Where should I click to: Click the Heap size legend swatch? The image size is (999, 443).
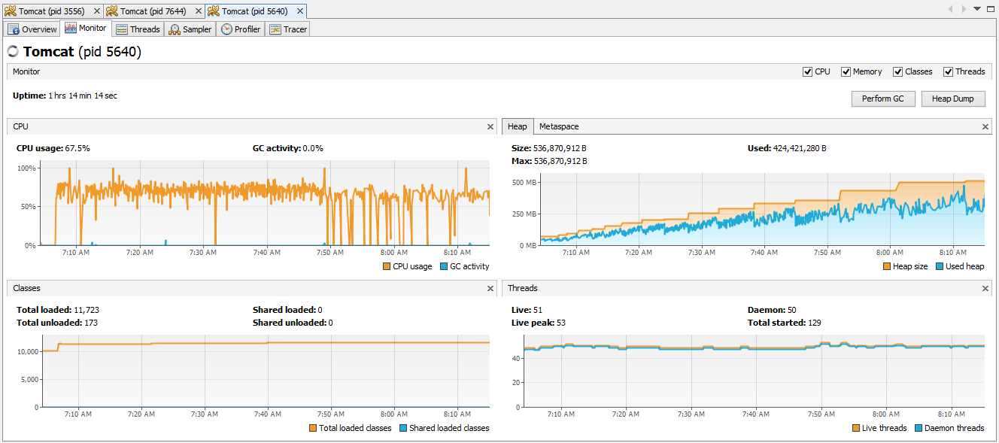(x=887, y=266)
